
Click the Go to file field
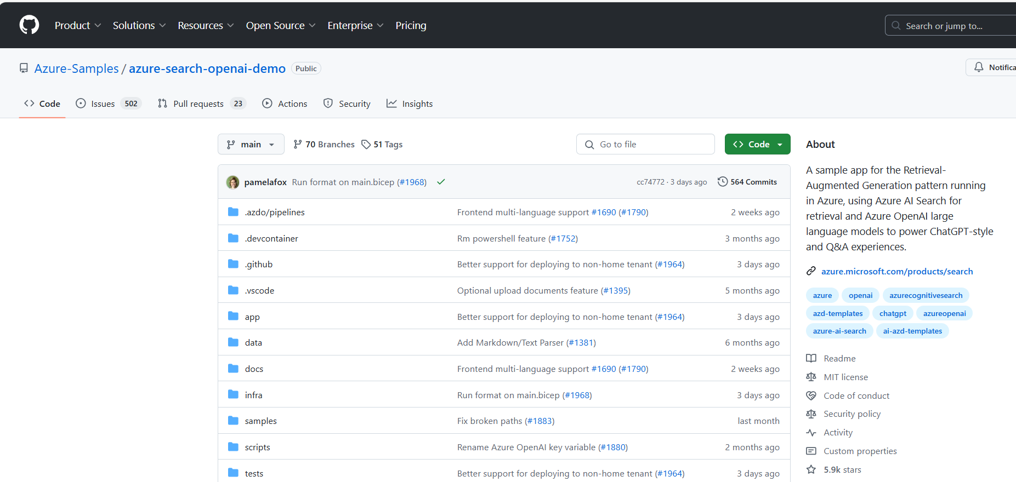point(645,145)
